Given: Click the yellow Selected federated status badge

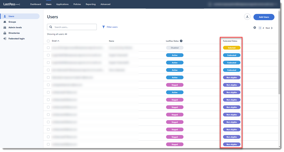Looking at the screenshot, I should (231, 48).
